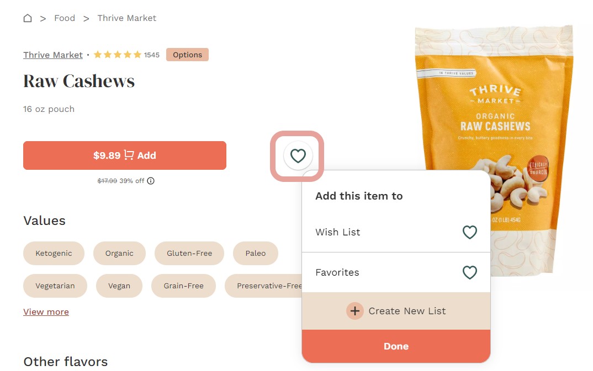
Task: Click the discount info icon
Action: [x=151, y=181]
